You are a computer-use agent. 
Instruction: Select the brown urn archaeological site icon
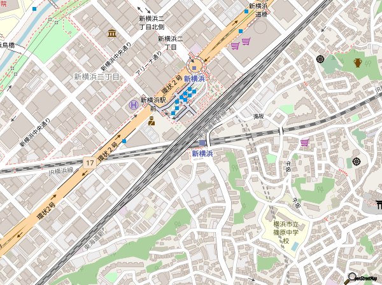(357, 62)
